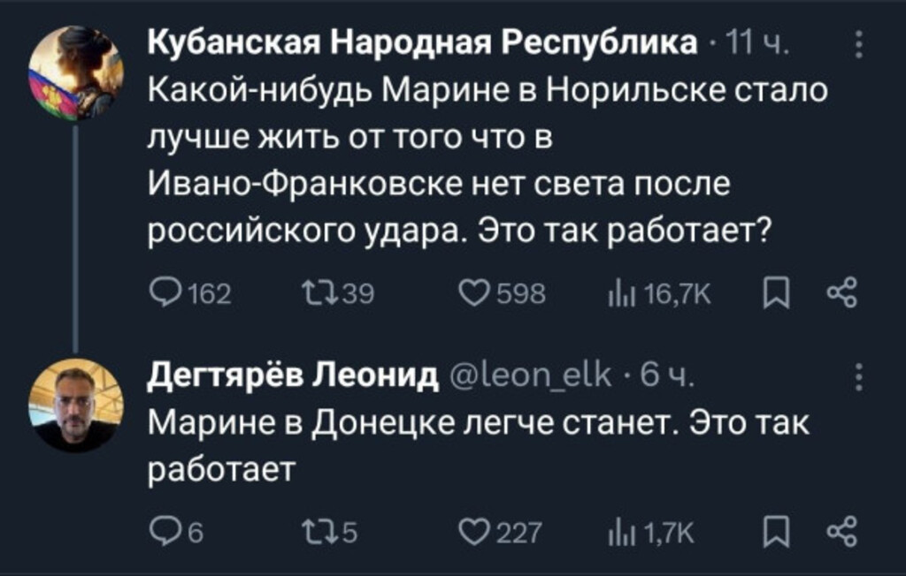This screenshot has width=906, height=576.
Task: Repost Дегтярёв Леонид's reply
Action: [x=316, y=531]
